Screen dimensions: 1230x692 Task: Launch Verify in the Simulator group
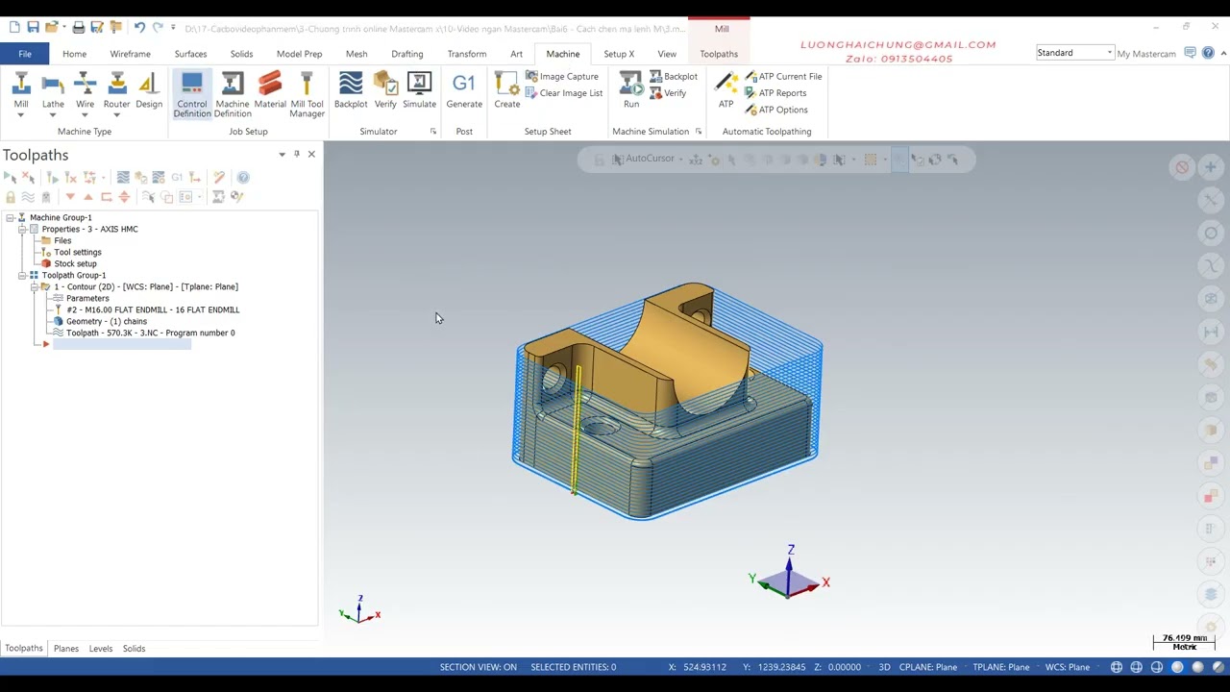coord(385,91)
